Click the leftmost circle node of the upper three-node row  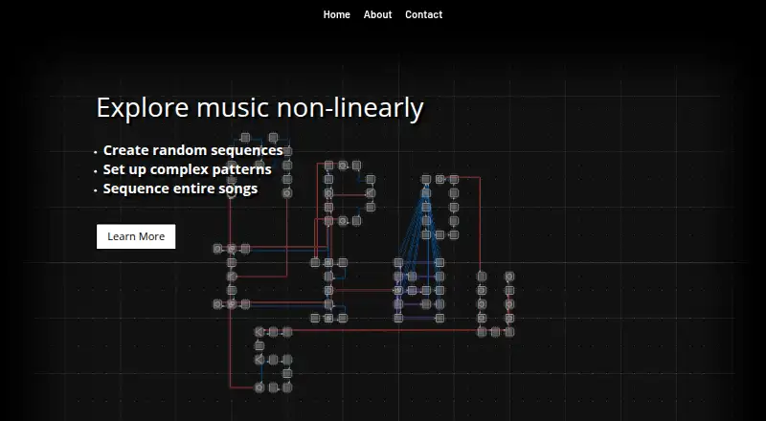217,249
